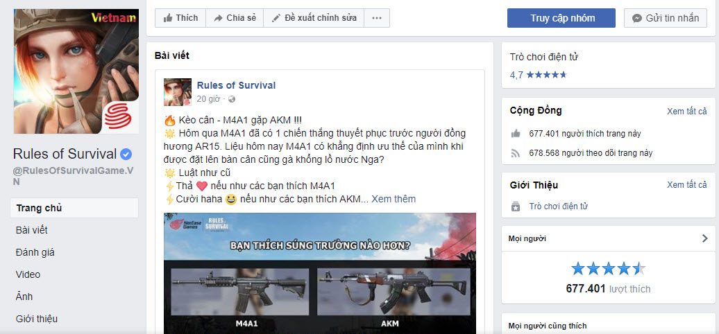Click the Truy cập nhóm button
The width and height of the screenshot is (719, 334).
click(561, 18)
